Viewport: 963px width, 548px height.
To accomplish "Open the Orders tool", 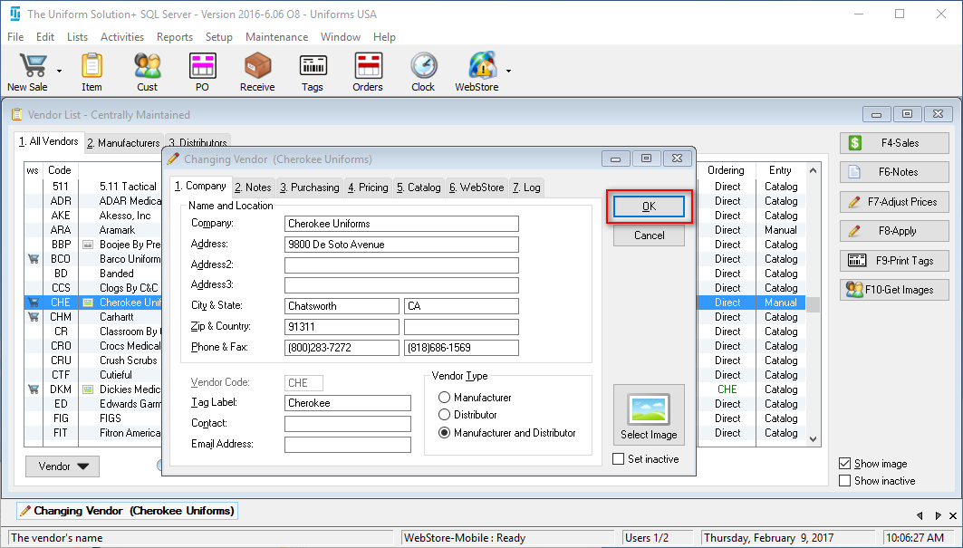I will pyautogui.click(x=368, y=68).
